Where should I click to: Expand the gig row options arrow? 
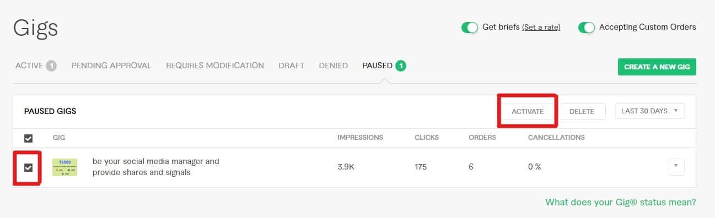point(676,167)
